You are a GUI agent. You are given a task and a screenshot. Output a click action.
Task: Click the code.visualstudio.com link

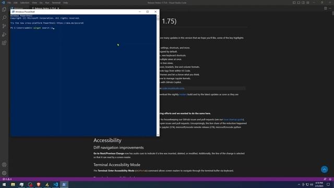pyautogui.click(x=173, y=88)
